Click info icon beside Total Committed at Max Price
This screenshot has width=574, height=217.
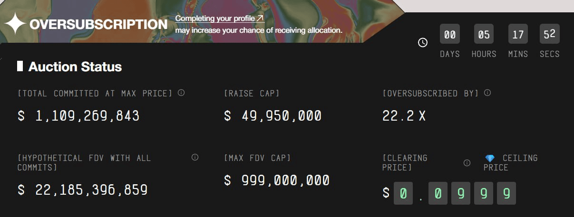(x=181, y=93)
